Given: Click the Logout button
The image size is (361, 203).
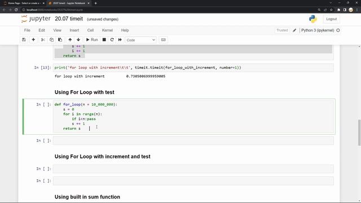Looking at the screenshot, I should (331, 19).
